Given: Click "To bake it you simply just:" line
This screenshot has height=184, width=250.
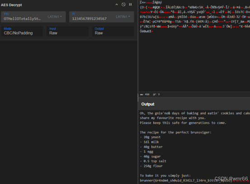Looking at the screenshot, I should click(x=165, y=175).
